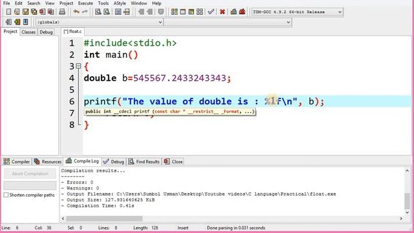
Task: Select the float.c editor tab
Action: point(72,32)
